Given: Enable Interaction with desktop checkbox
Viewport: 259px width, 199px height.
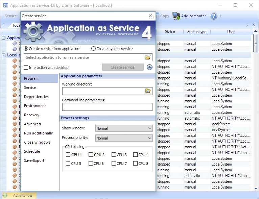Looking at the screenshot, I should point(26,68).
